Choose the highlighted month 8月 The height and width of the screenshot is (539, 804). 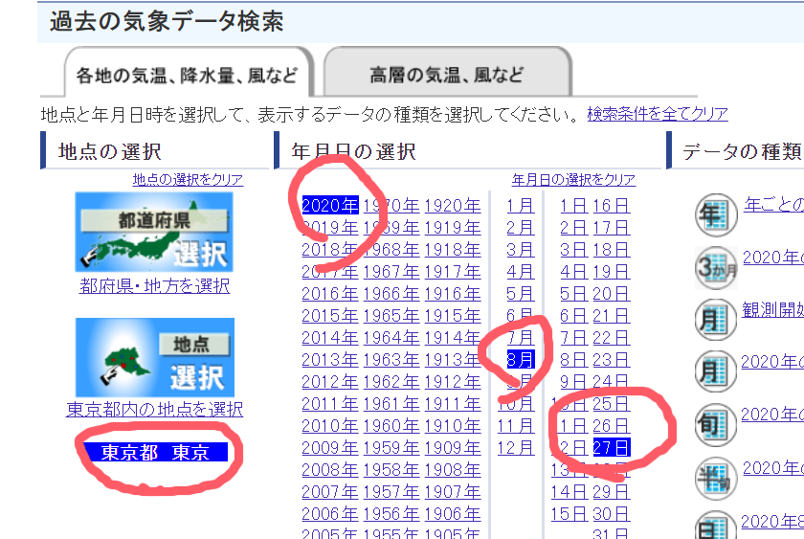pos(521,360)
